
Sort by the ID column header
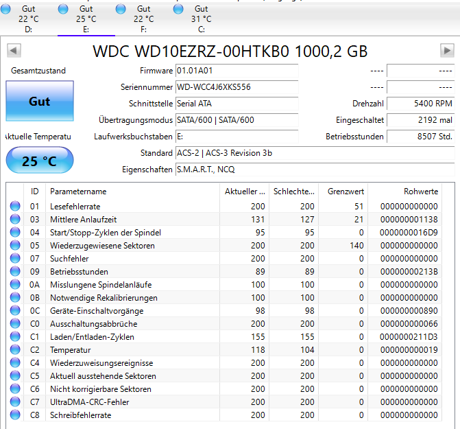tap(34, 192)
